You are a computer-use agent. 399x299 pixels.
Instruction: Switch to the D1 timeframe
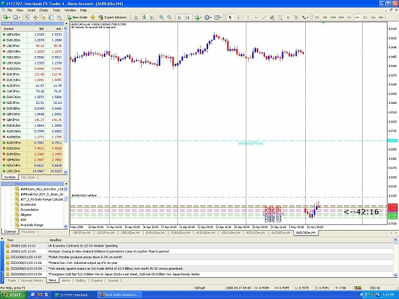click(365, 17)
